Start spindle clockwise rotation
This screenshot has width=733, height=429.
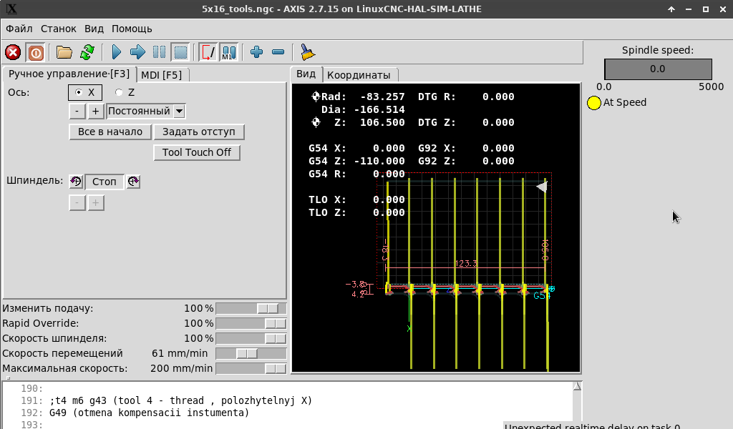133,182
